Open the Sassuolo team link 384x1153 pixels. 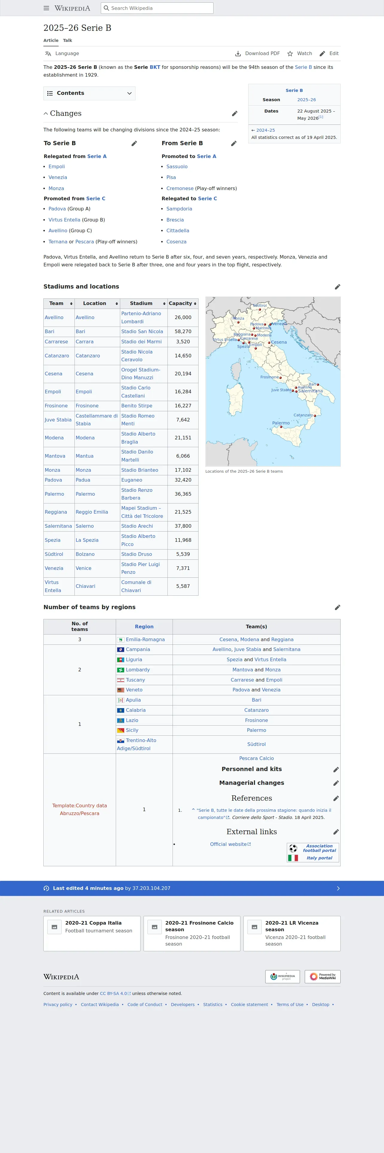[177, 166]
